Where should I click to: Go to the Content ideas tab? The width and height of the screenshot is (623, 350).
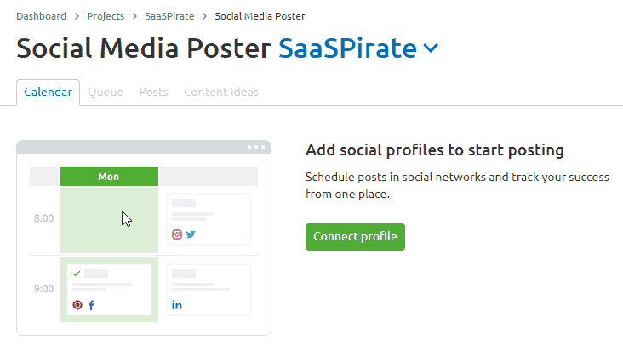pyautogui.click(x=221, y=93)
